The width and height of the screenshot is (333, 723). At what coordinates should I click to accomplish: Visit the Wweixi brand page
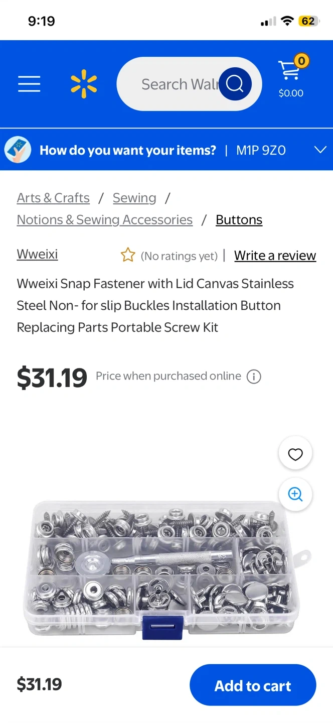coord(37,254)
